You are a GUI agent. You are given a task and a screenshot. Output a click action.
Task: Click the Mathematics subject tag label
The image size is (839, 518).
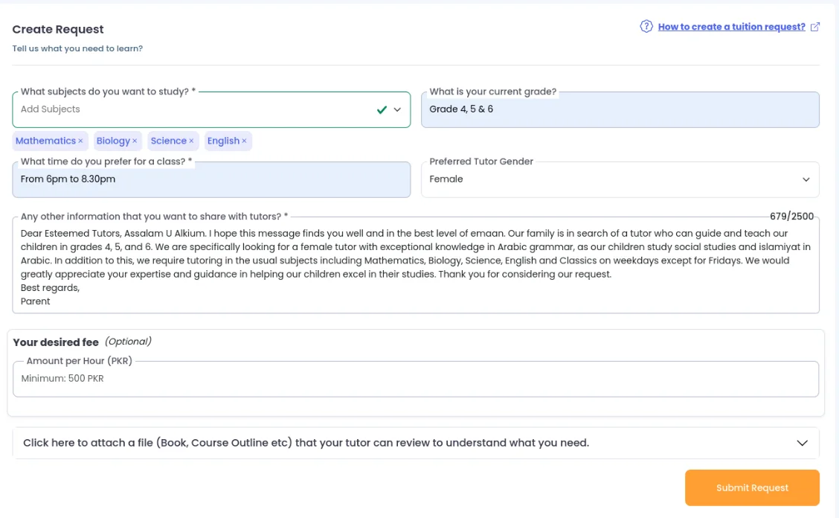click(x=45, y=141)
